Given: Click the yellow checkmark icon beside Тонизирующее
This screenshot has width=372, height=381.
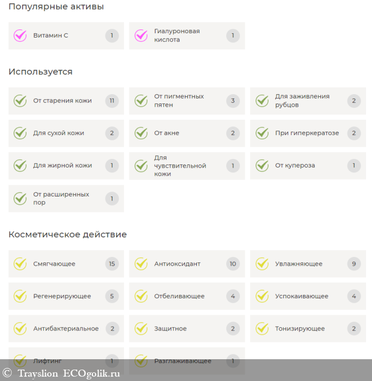Looking at the screenshot, I should (x=262, y=329).
